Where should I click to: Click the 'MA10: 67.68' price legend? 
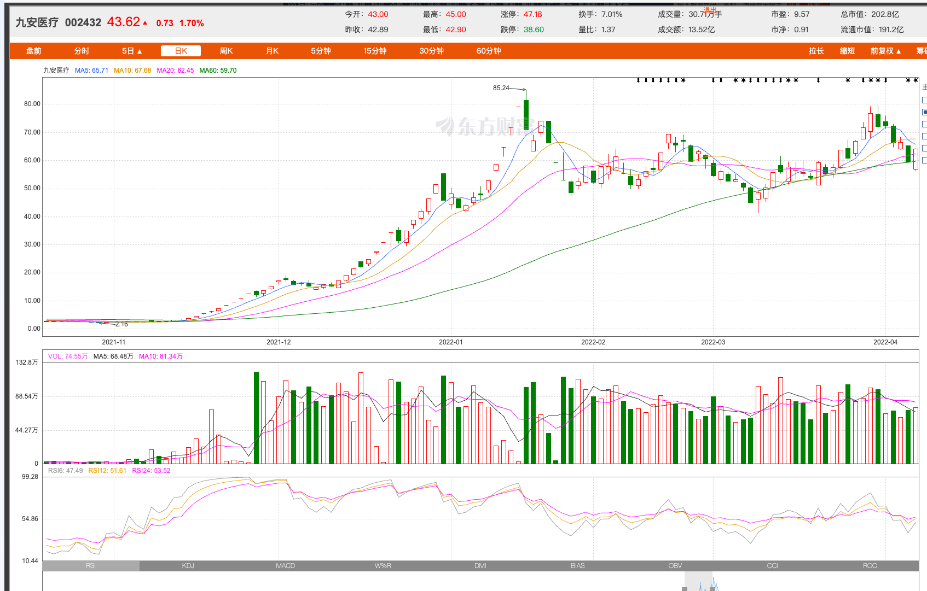tap(132, 71)
